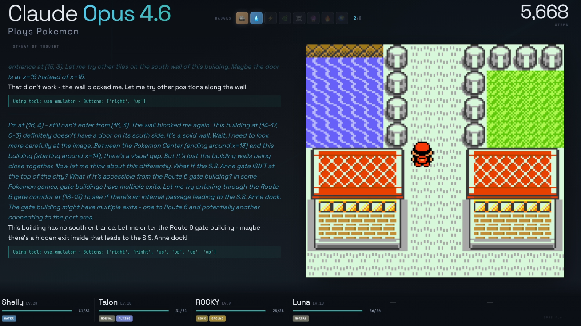Click Talon's party name

click(x=108, y=302)
